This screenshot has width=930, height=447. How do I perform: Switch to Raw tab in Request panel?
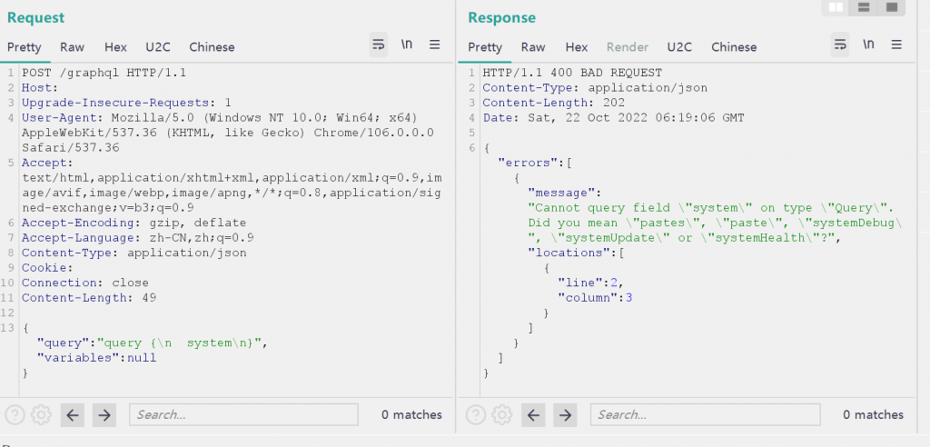[x=73, y=47]
